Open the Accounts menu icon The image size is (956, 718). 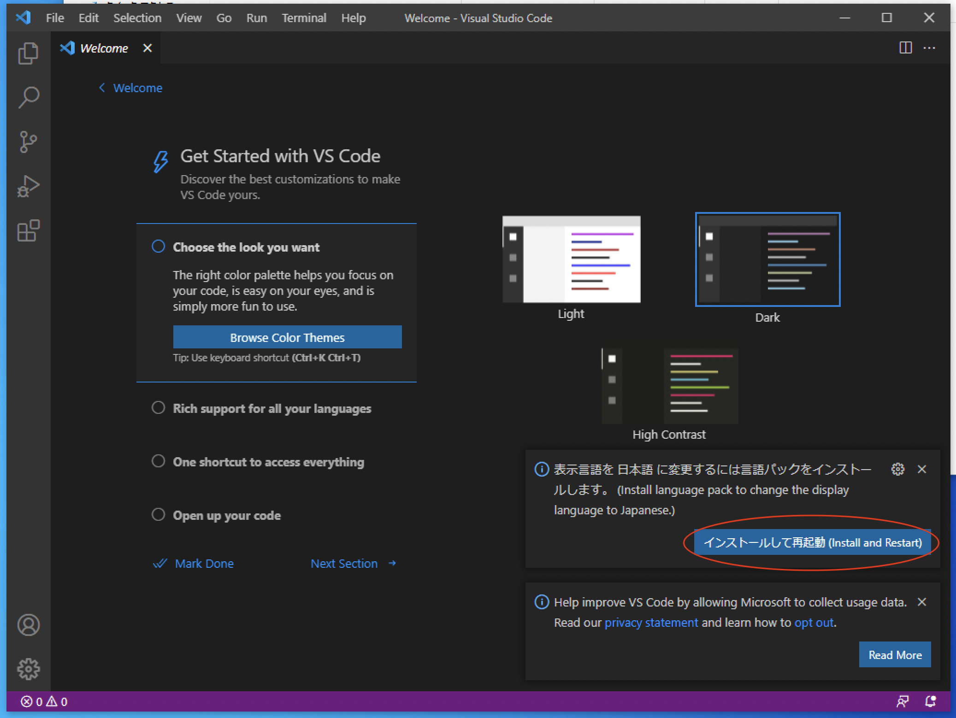(28, 625)
